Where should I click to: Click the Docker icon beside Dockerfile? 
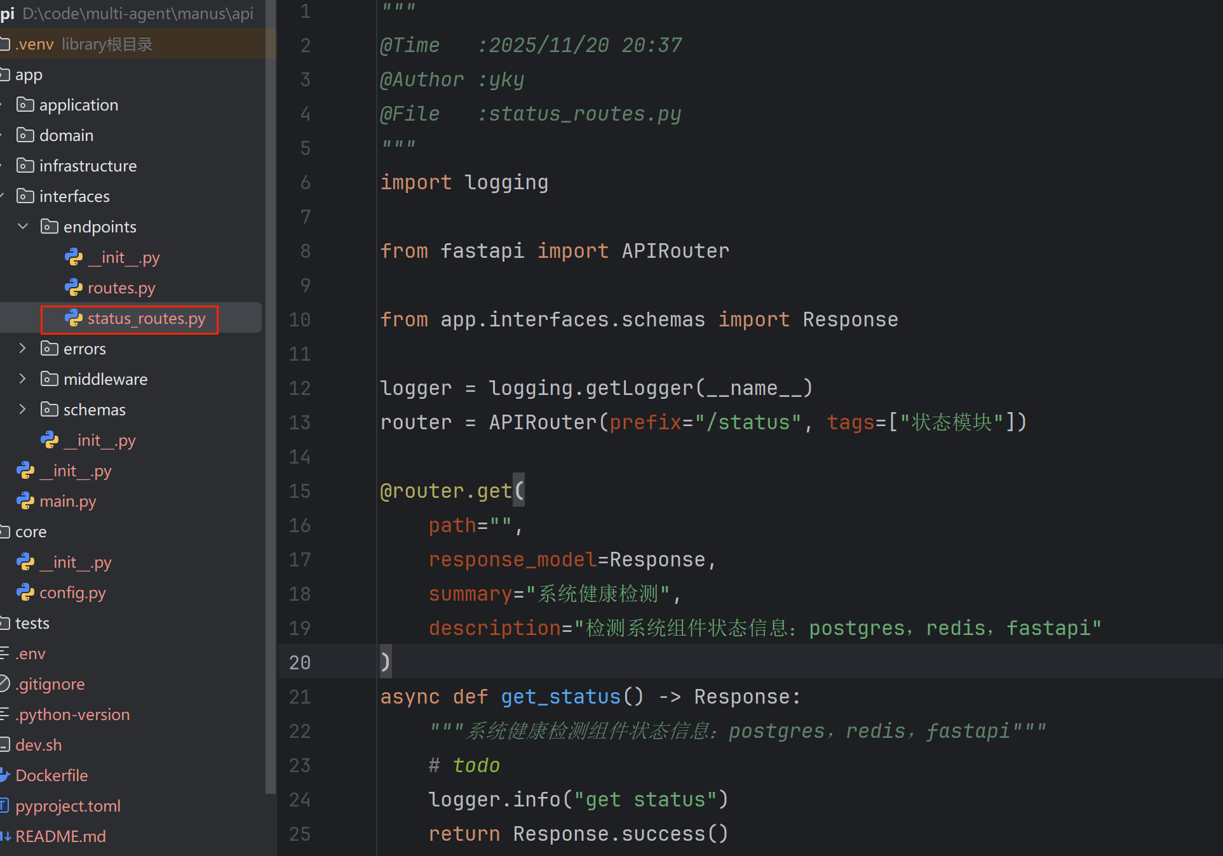pos(5,775)
